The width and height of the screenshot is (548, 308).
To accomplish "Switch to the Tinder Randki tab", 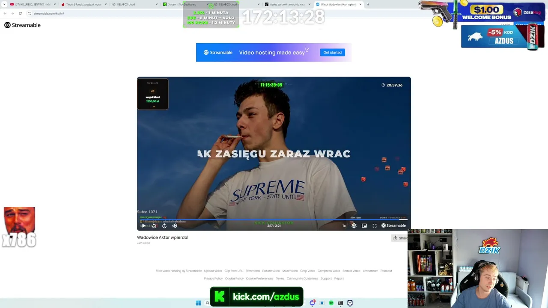I will (83, 4).
